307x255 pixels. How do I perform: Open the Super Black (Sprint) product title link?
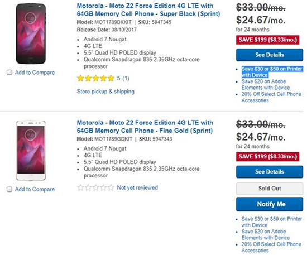(148, 10)
